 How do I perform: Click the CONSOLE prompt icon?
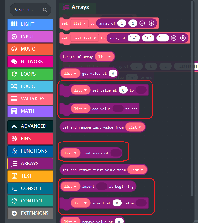click(x=14, y=189)
